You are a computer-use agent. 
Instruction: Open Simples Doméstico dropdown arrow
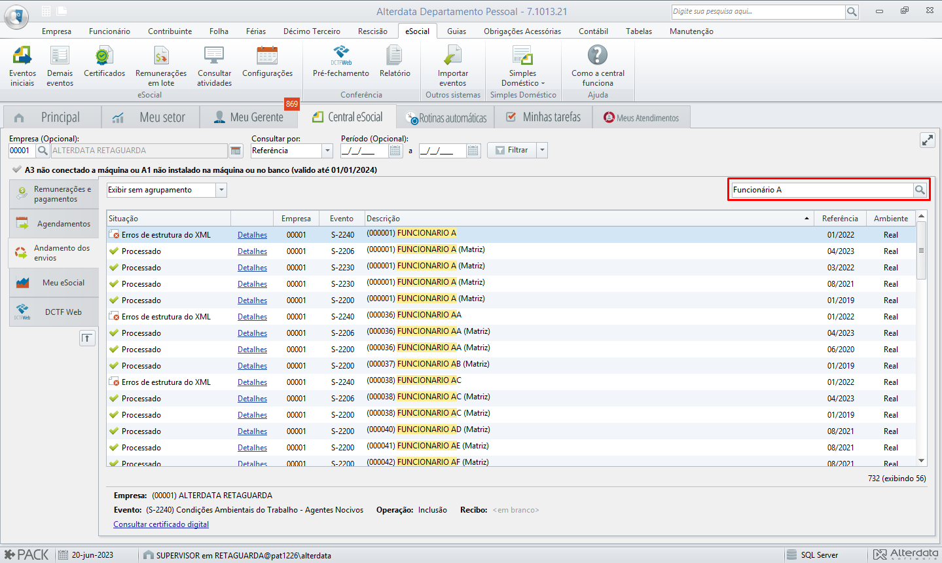pyautogui.click(x=543, y=84)
